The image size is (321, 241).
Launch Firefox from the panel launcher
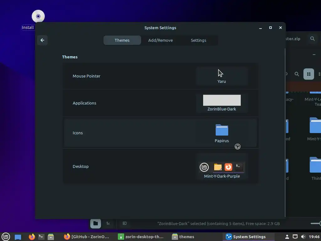coord(32,237)
